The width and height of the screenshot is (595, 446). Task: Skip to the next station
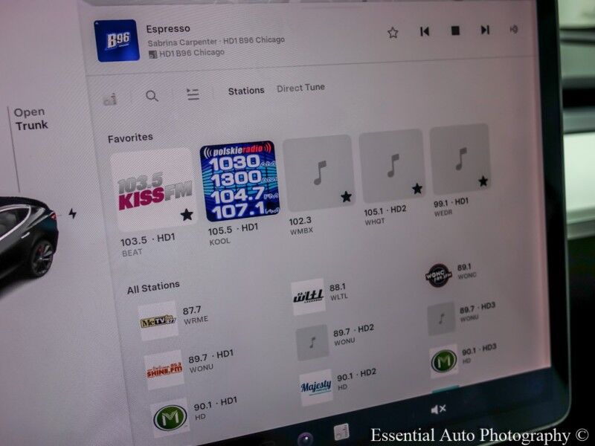(x=485, y=30)
